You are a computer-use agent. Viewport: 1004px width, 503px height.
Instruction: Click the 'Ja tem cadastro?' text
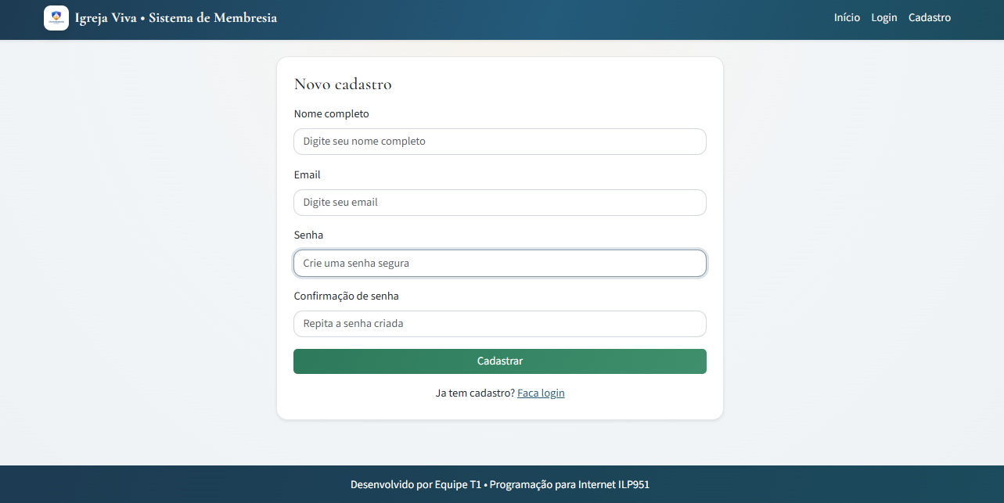[x=475, y=393]
